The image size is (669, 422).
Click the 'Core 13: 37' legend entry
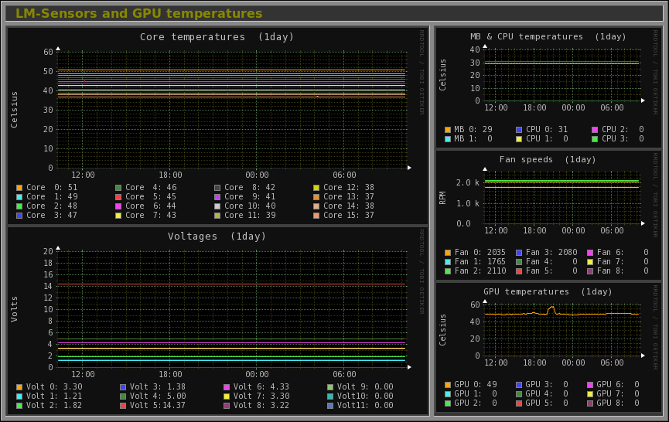tap(344, 197)
